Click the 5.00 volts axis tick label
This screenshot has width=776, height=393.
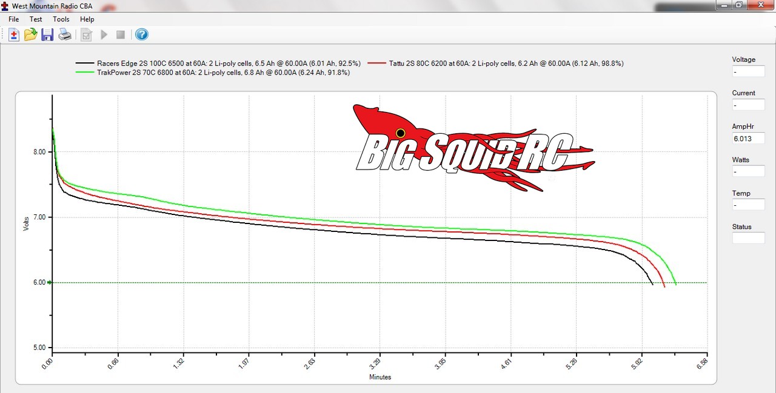(x=39, y=348)
